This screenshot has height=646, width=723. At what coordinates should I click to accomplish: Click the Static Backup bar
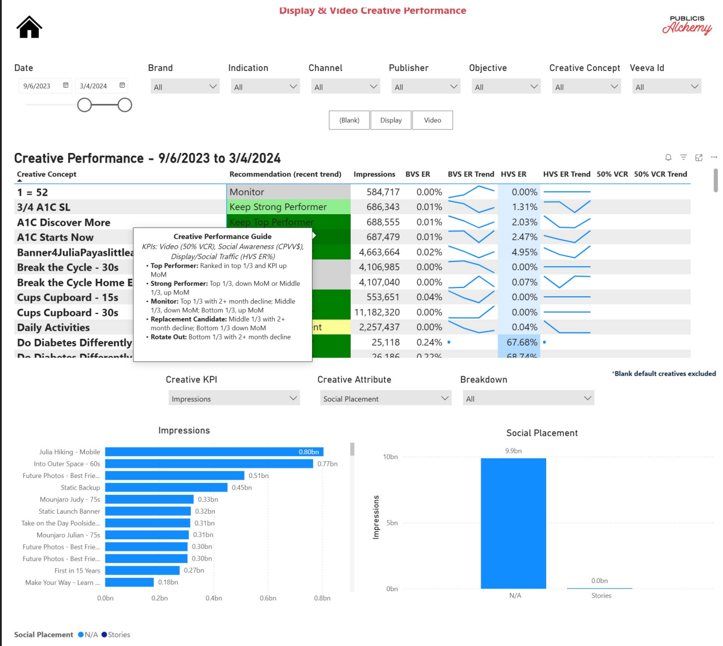pos(166,488)
